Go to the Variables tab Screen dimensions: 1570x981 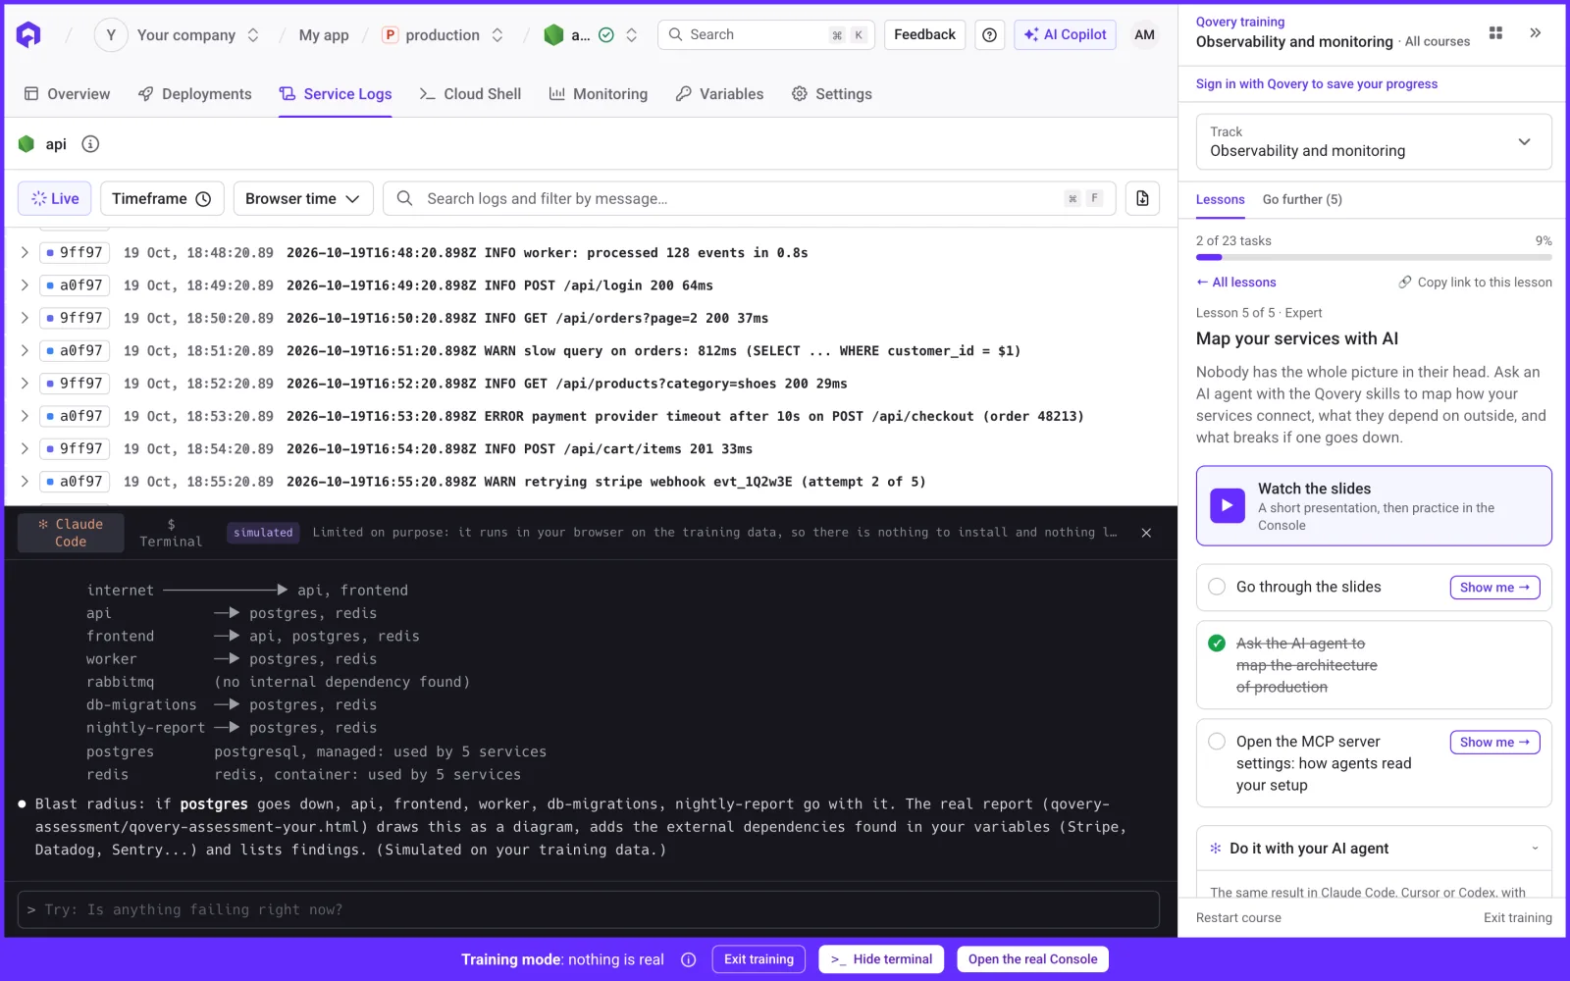[x=720, y=94]
